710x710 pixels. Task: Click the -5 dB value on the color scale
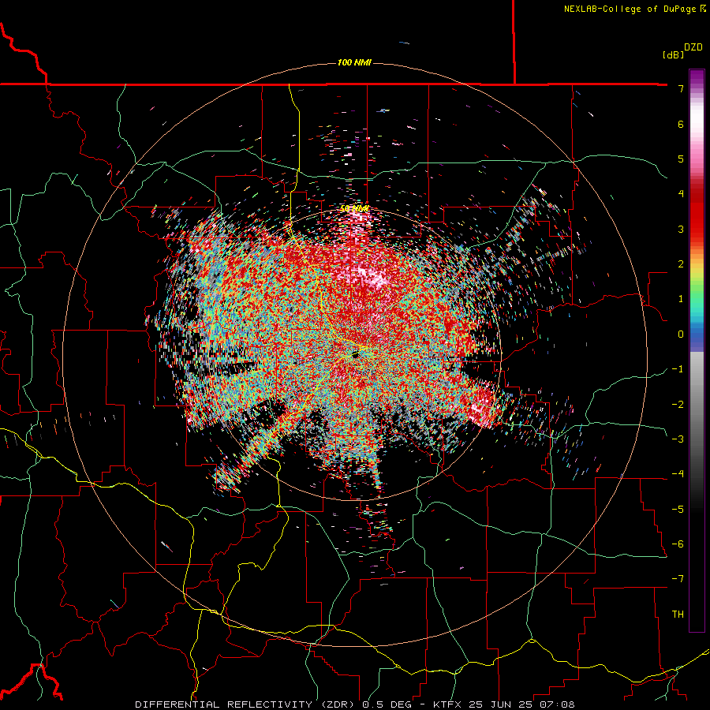(678, 510)
